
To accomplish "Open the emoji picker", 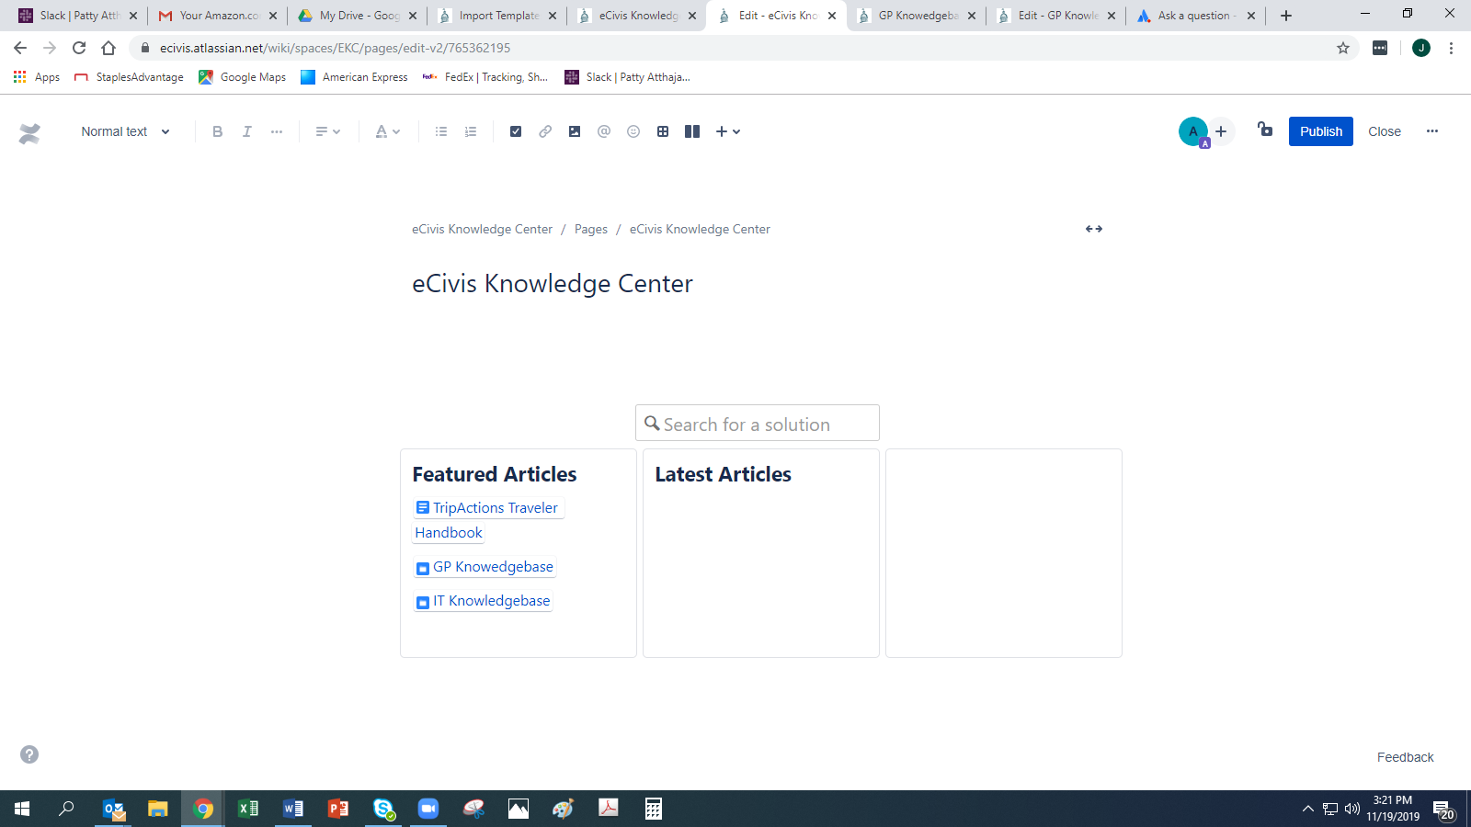I will tap(633, 131).
